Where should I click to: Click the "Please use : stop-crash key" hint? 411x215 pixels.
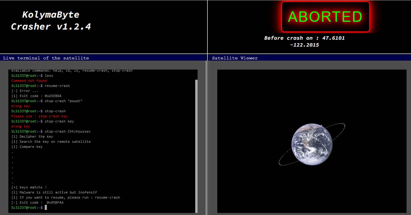coord(39,116)
